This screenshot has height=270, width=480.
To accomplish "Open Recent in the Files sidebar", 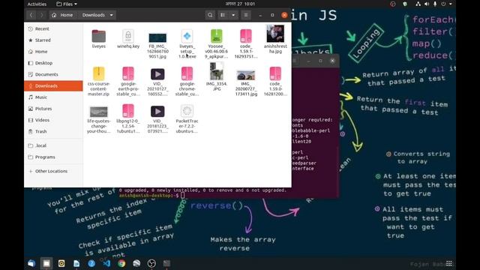I will pyautogui.click(x=53, y=28).
